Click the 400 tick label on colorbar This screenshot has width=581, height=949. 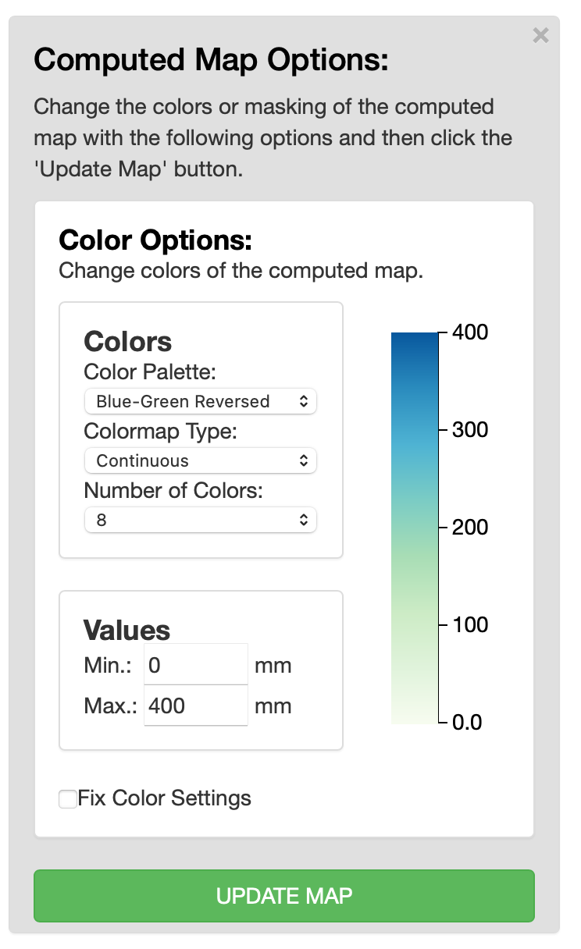tap(471, 332)
